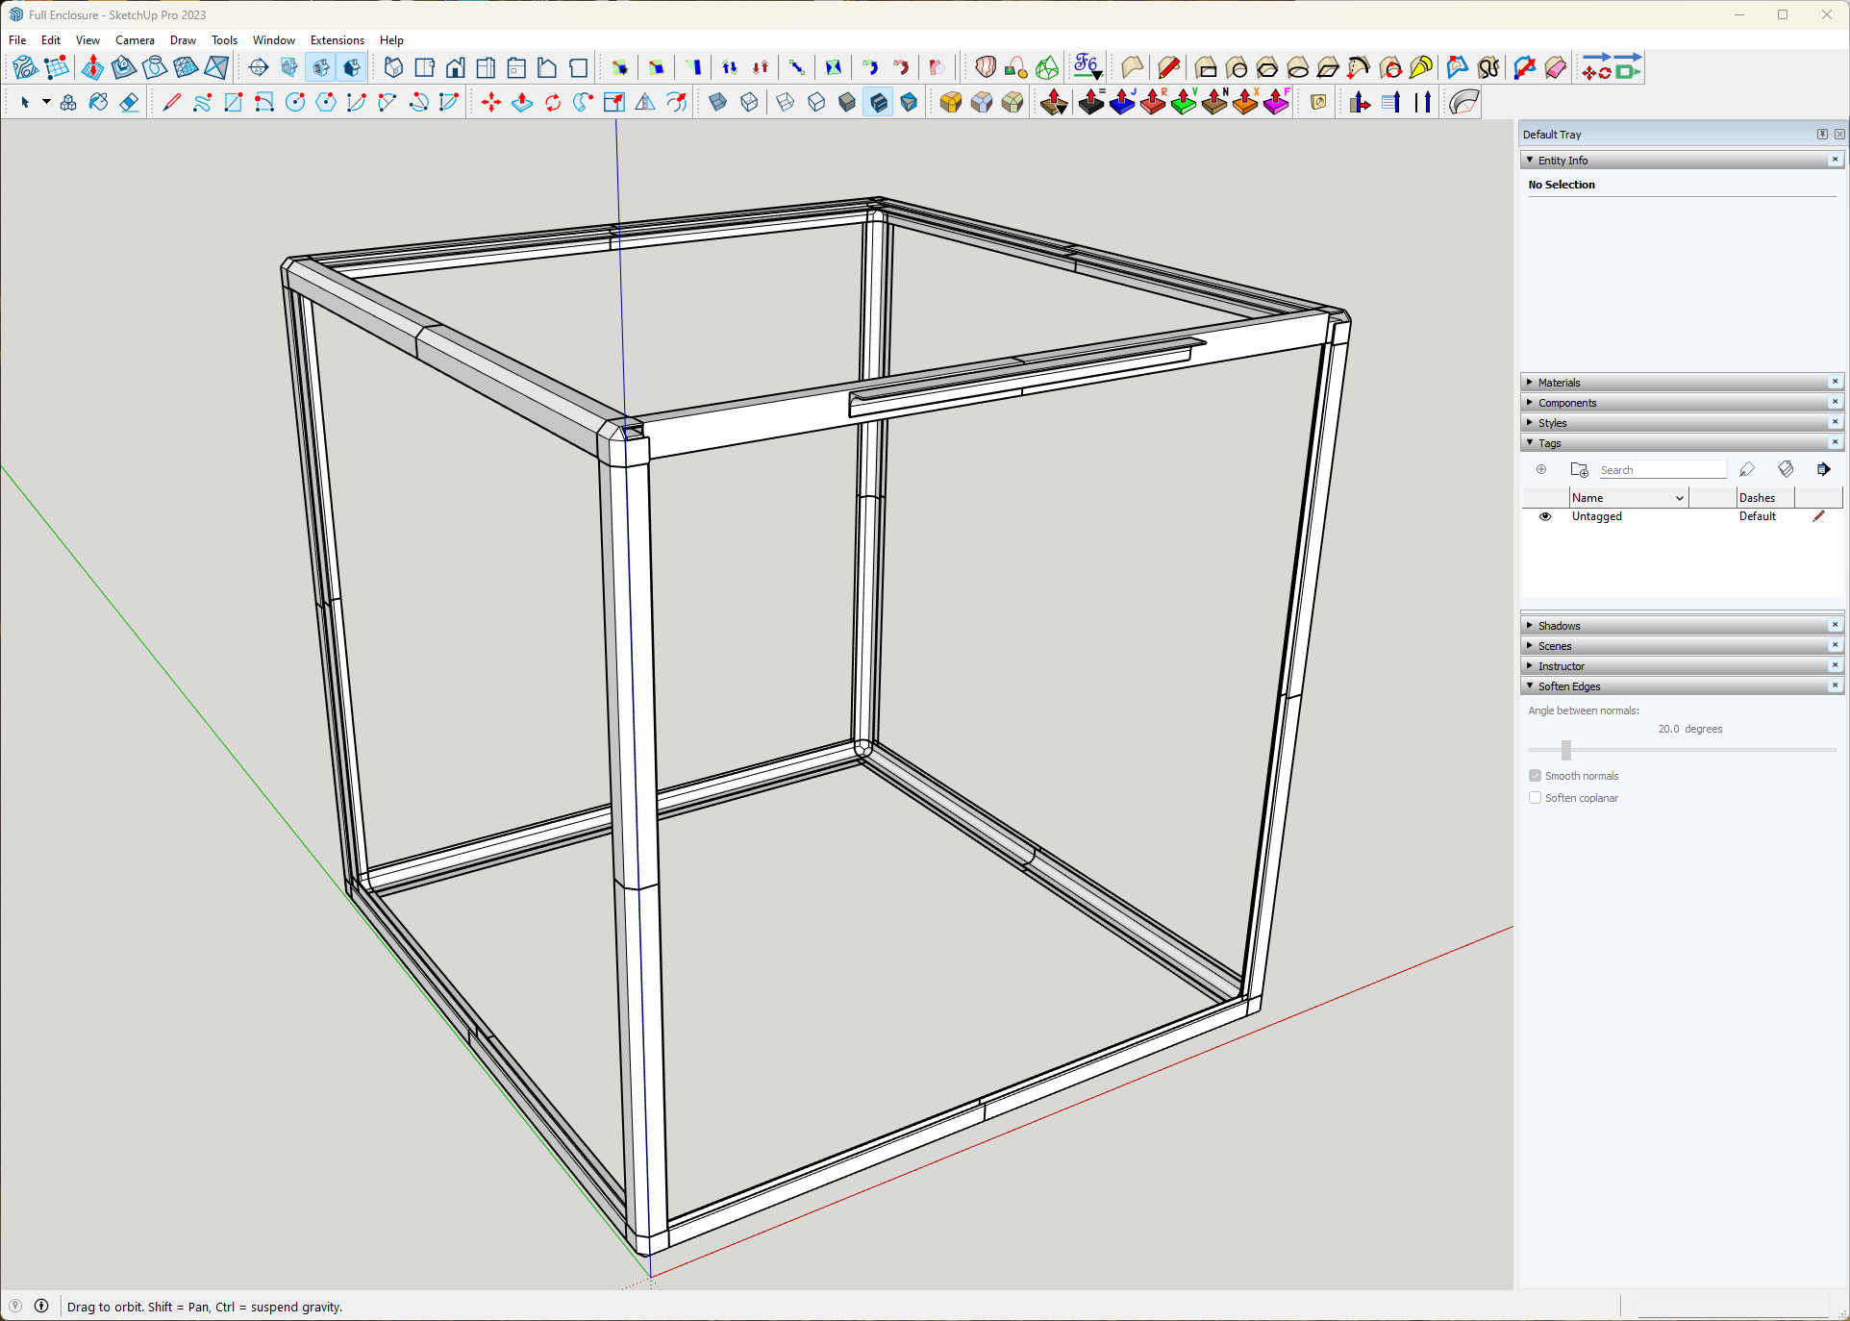This screenshot has width=1850, height=1321.
Task: Expand the Shadows panel
Action: tap(1531, 626)
